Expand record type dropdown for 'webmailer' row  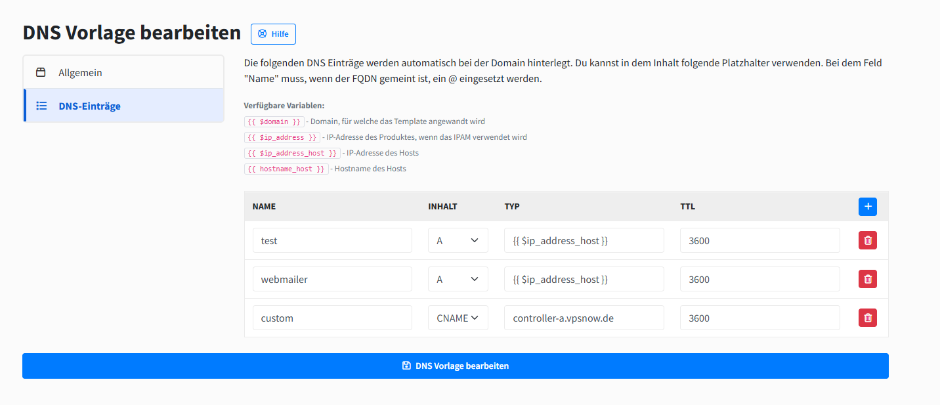(x=458, y=279)
